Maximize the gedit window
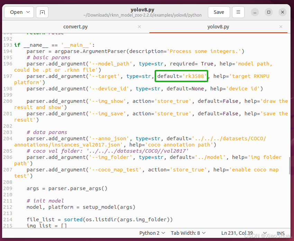The height and width of the screenshot is (241, 294). [x=269, y=12]
